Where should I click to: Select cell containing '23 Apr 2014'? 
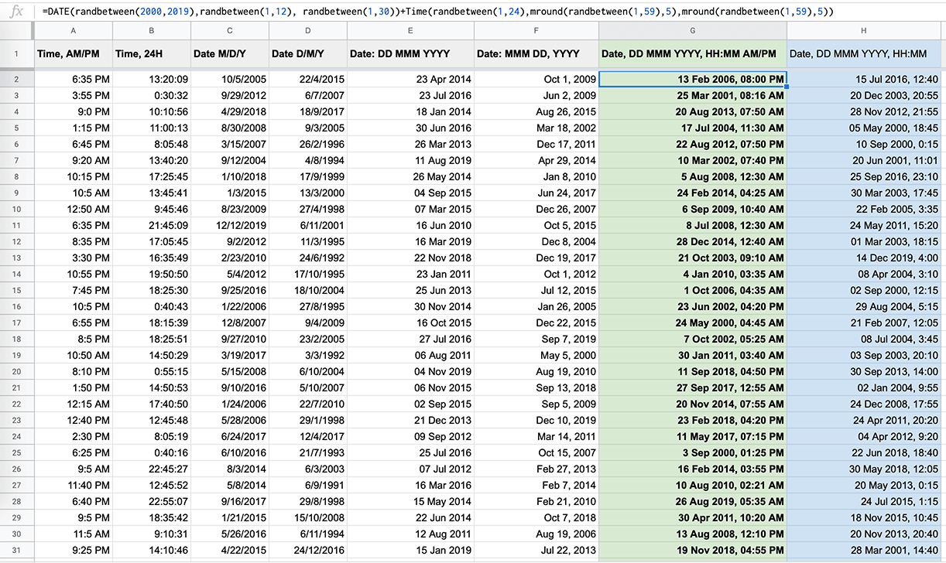410,79
